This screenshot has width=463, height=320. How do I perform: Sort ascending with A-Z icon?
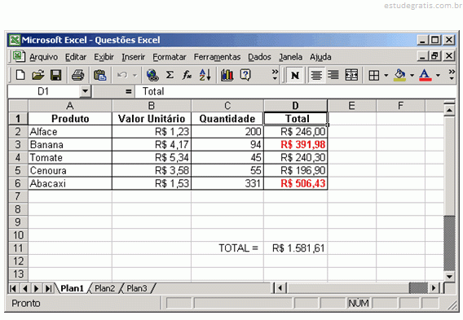(x=205, y=75)
